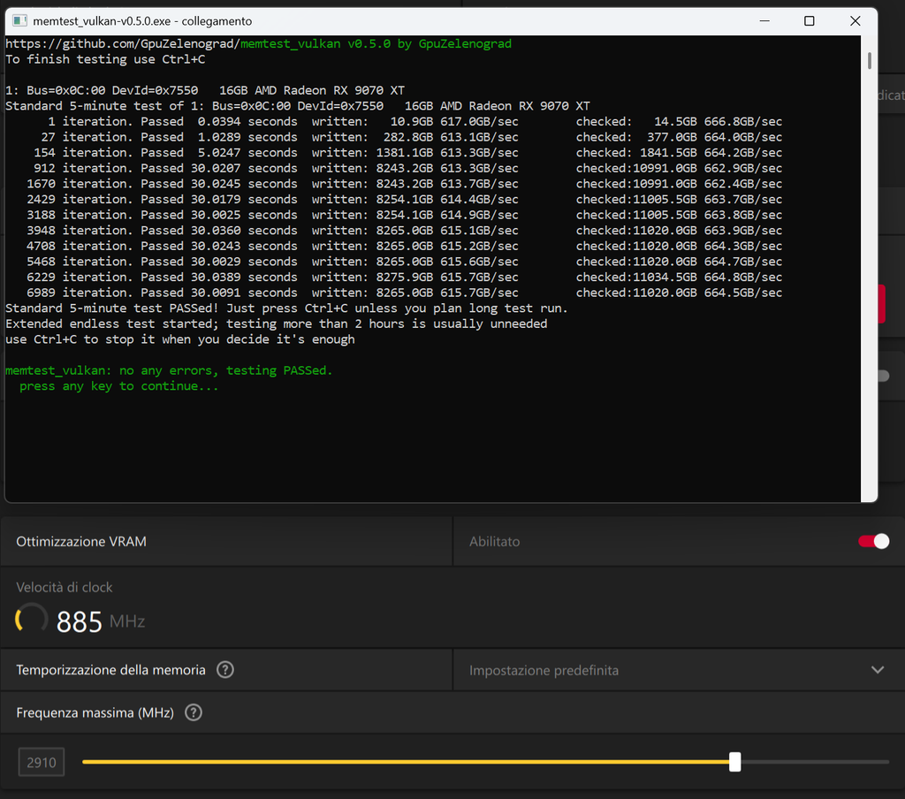The image size is (905, 799).
Task: Click the 'Standard 5-minute test PASSed!' line
Action: click(x=286, y=308)
